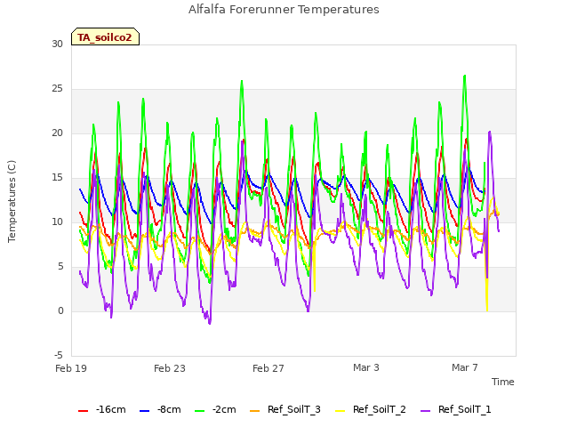Click the Feb 23 x-axis tick label
Screen dimensions: 569x427
170,368
